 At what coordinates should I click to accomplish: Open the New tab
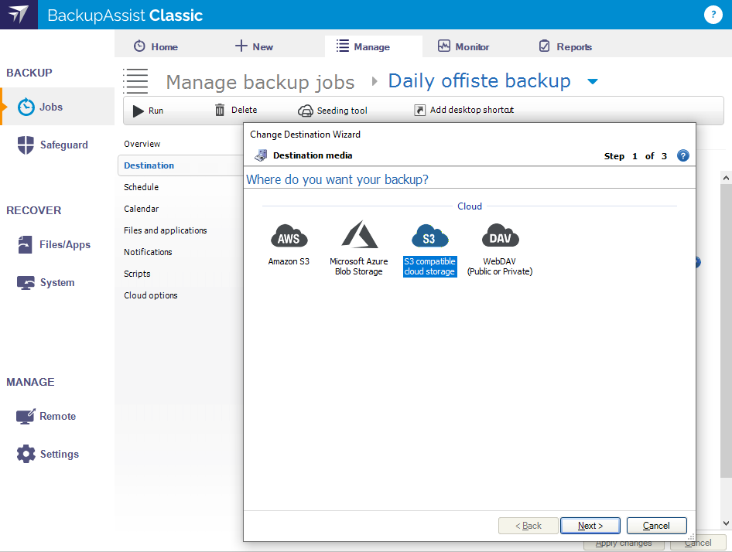[x=254, y=46]
